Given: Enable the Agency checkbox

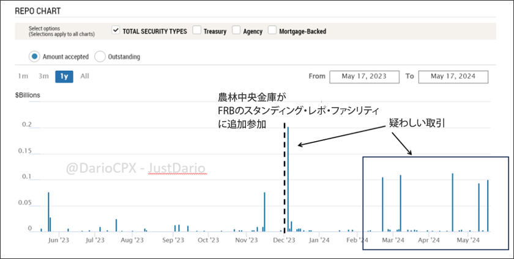Looking at the screenshot, I should click(x=236, y=31).
